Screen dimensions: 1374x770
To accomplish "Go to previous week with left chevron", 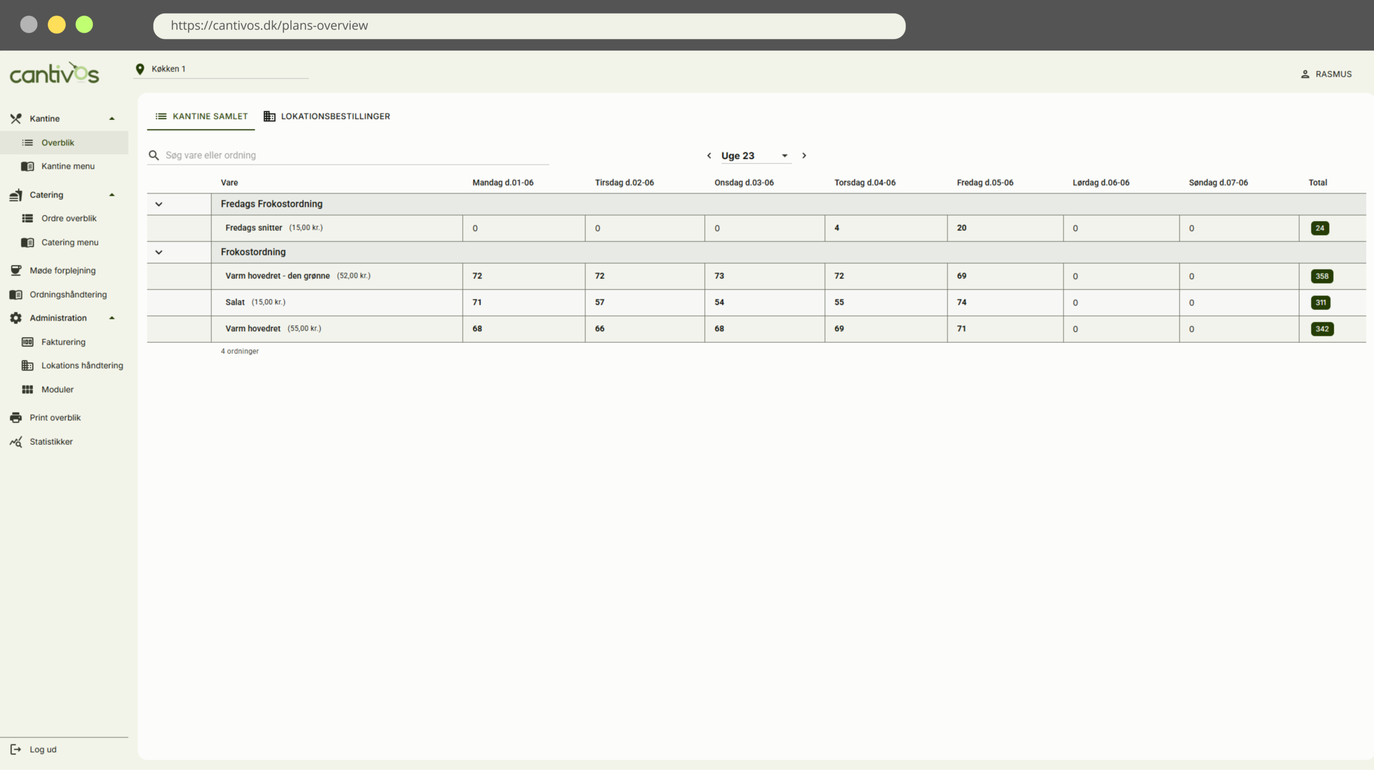I will coord(709,156).
